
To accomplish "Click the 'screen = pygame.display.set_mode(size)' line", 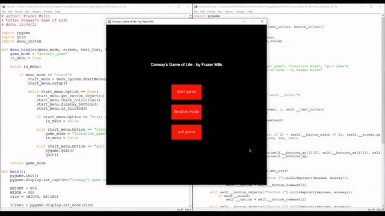I will (x=52, y=205).
